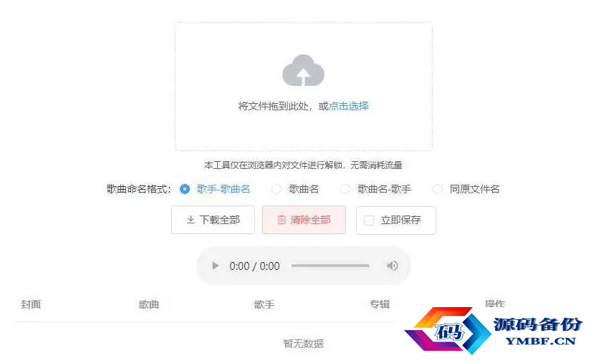Click the 歌曲 column header
The width and height of the screenshot is (606, 363).
tap(149, 304)
